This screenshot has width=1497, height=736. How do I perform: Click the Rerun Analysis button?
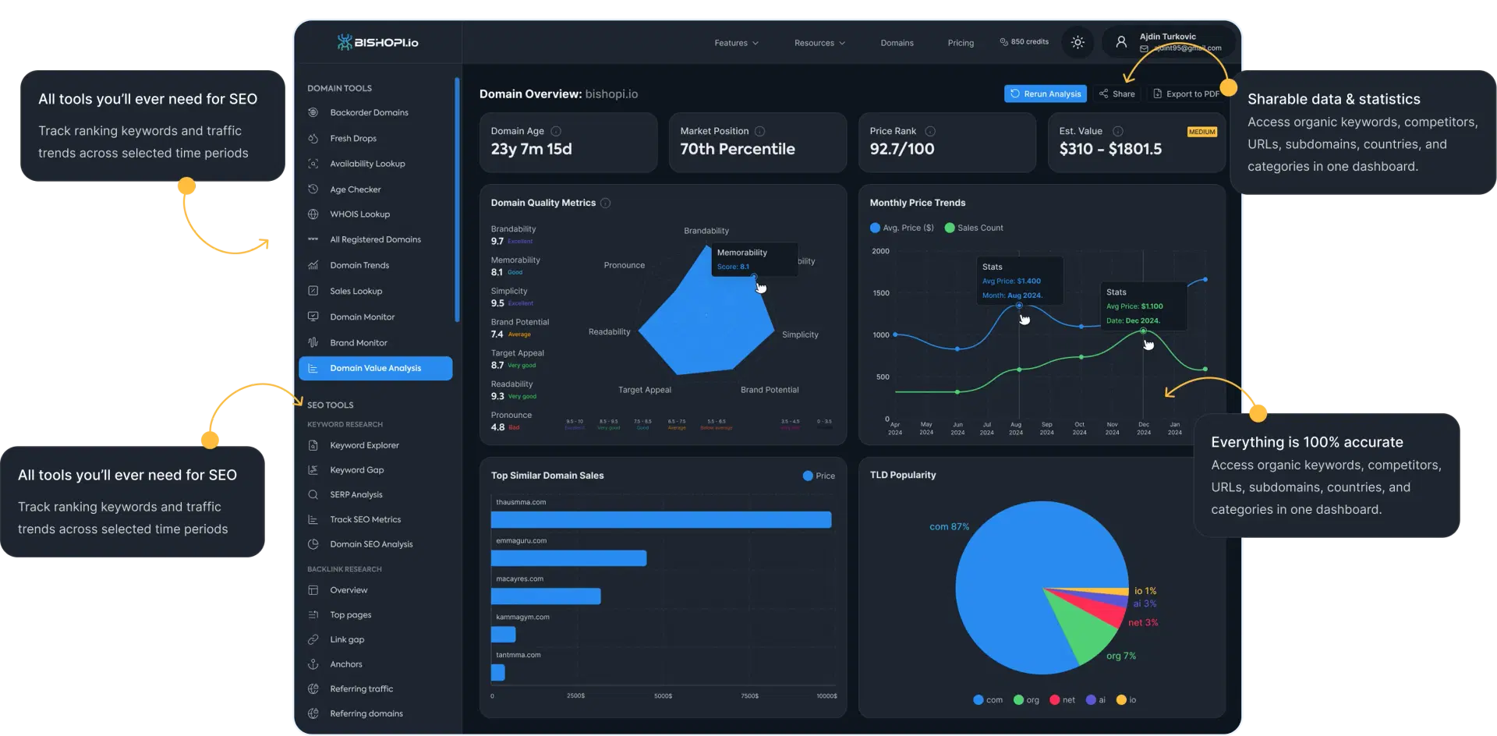point(1046,94)
